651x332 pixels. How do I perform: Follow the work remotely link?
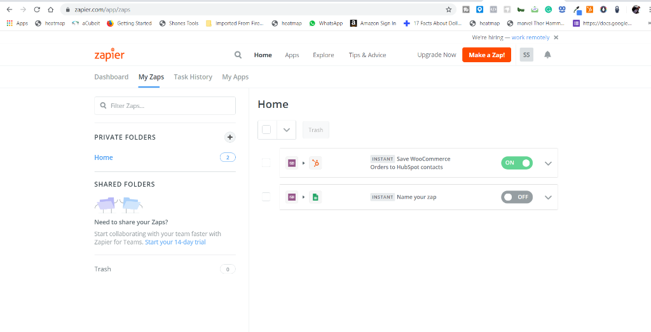531,37
